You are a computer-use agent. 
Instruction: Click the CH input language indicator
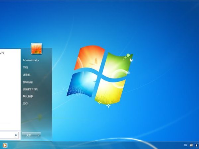185,145
